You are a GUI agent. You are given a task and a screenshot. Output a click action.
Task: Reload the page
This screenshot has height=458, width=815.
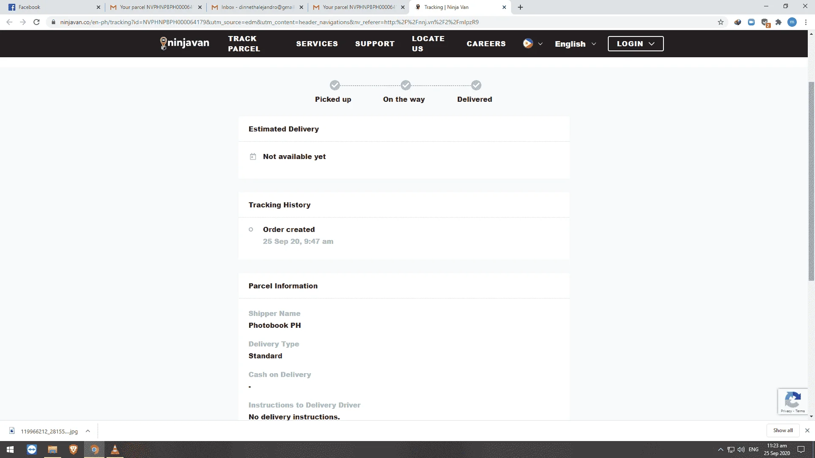[x=37, y=22]
